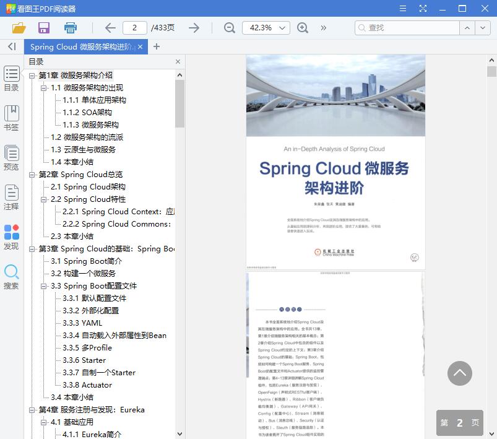Jump to 3.3.5 多Profile

[87, 347]
